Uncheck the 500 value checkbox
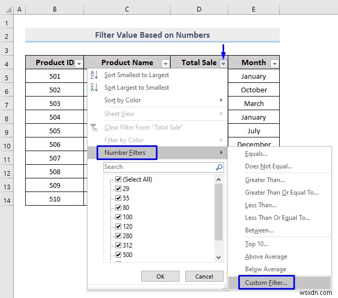This screenshot has height=298, width=338. (118, 254)
